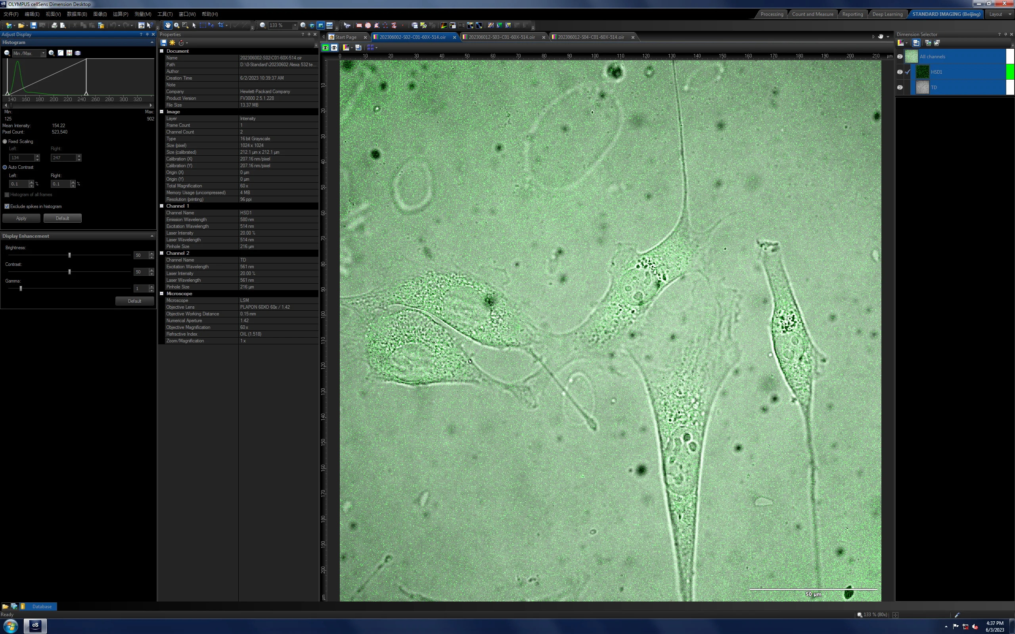The width and height of the screenshot is (1015, 634).
Task: Click the red circle ROI tool
Action: click(368, 25)
